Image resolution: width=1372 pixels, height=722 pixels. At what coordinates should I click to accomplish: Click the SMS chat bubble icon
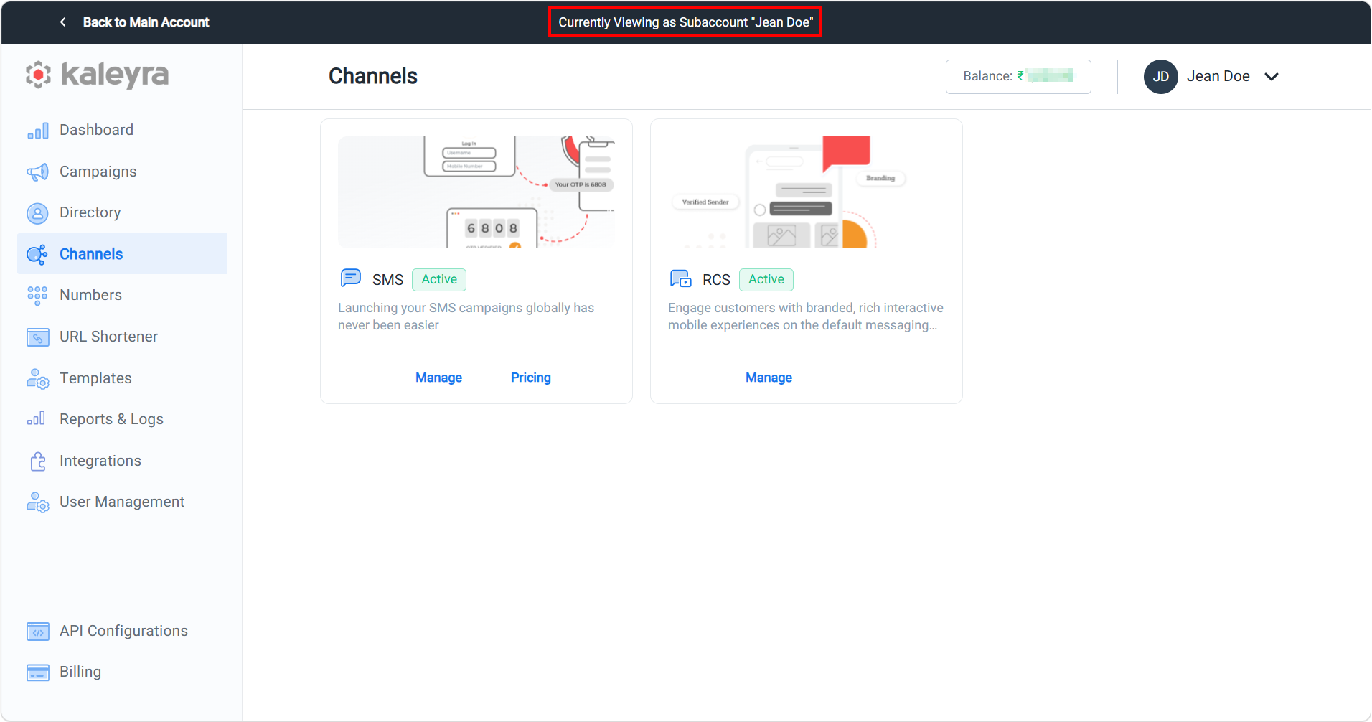point(351,278)
